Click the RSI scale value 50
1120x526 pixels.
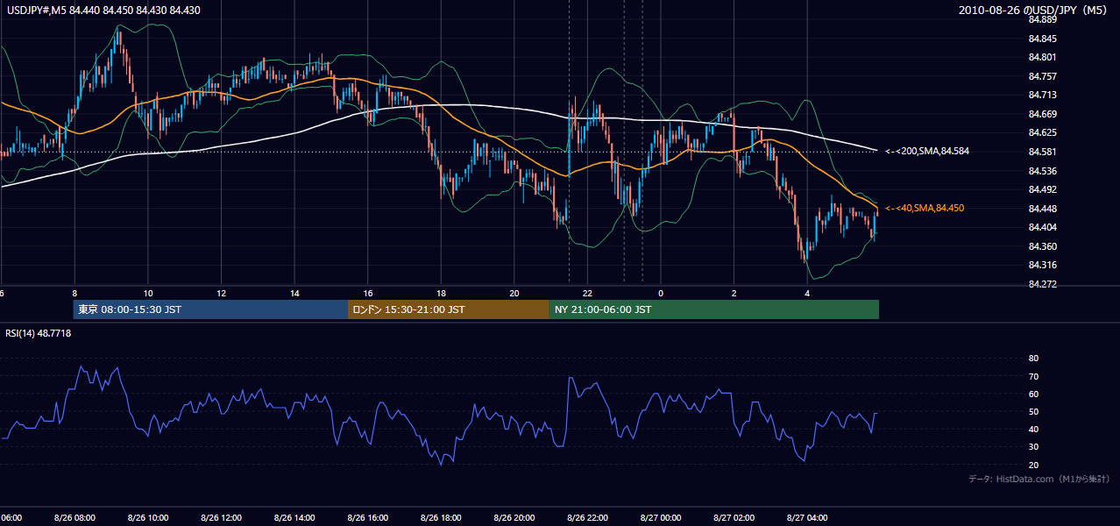(x=1033, y=412)
